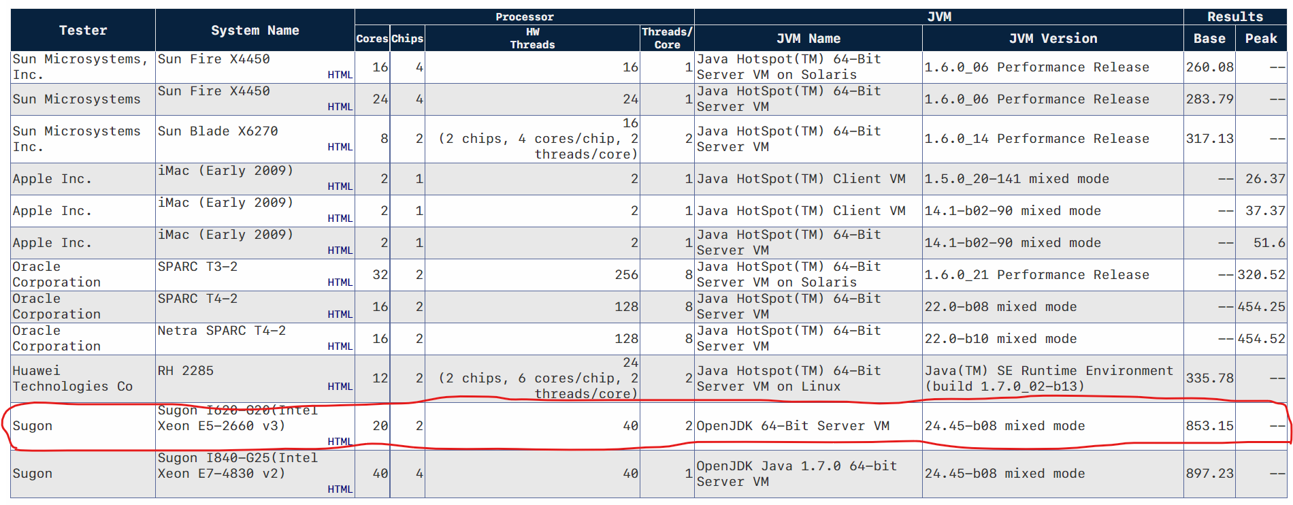Click the JVM Version column header

pyautogui.click(x=1053, y=39)
